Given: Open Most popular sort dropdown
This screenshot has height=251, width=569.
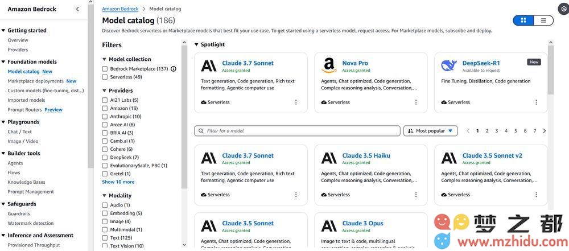Looking at the screenshot, I should [430, 131].
